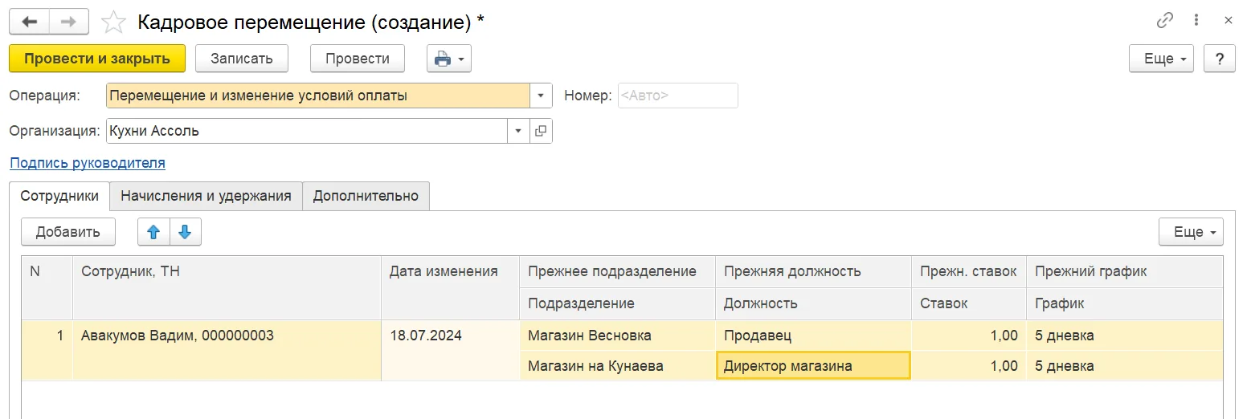Switch to the Сотрудники tab
Screen dimensions: 1247x419
coord(59,196)
